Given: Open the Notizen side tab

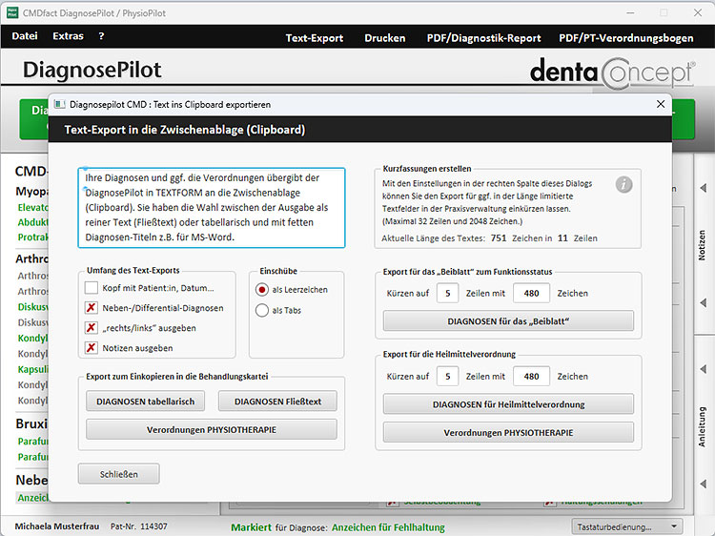Looking at the screenshot, I should [703, 245].
